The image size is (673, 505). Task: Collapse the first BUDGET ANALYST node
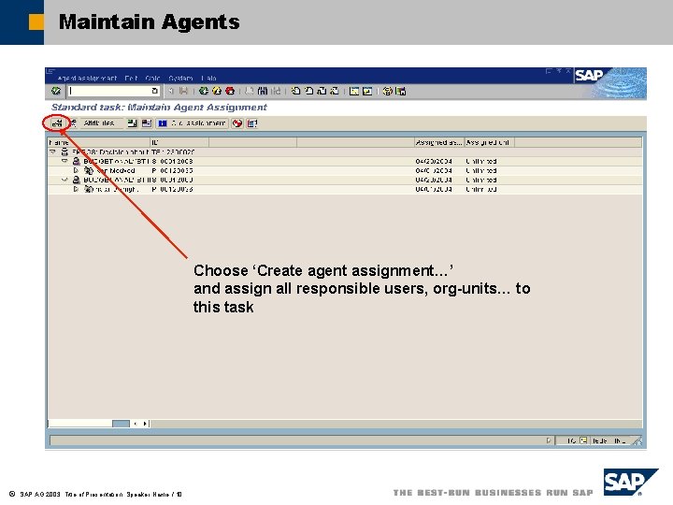click(64, 162)
